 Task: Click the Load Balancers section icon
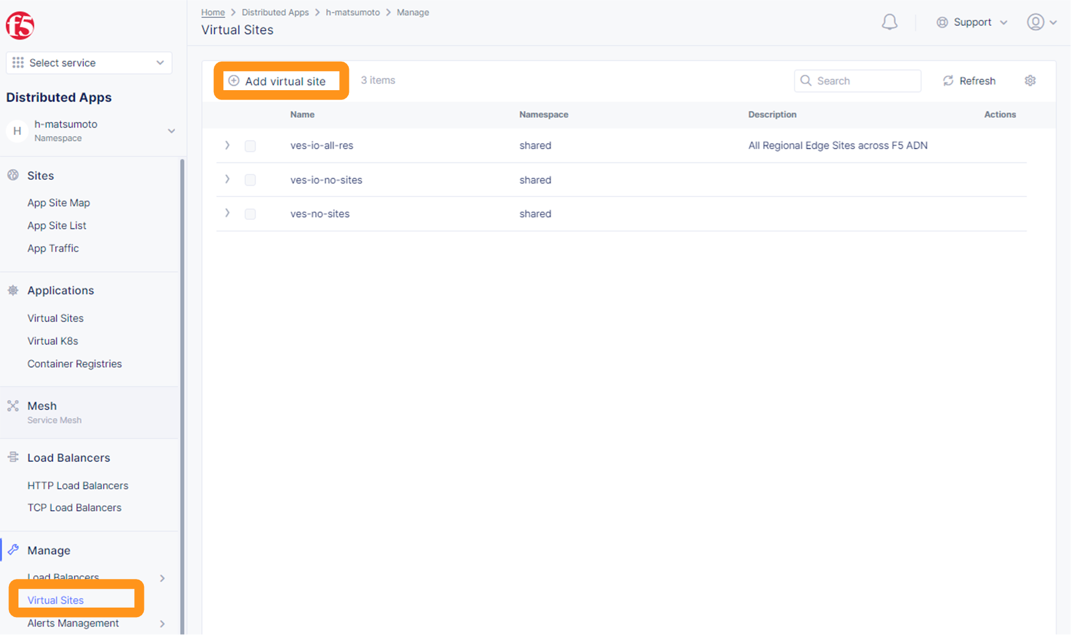click(x=13, y=457)
